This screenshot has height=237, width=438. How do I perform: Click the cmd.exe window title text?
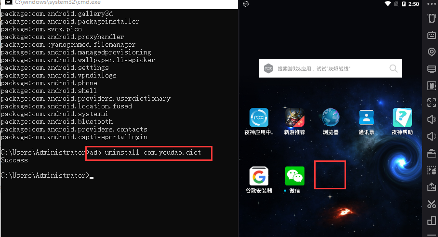(57, 2)
